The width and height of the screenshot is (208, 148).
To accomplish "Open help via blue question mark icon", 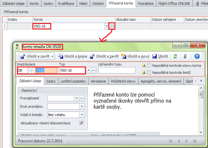I will point(197,56).
